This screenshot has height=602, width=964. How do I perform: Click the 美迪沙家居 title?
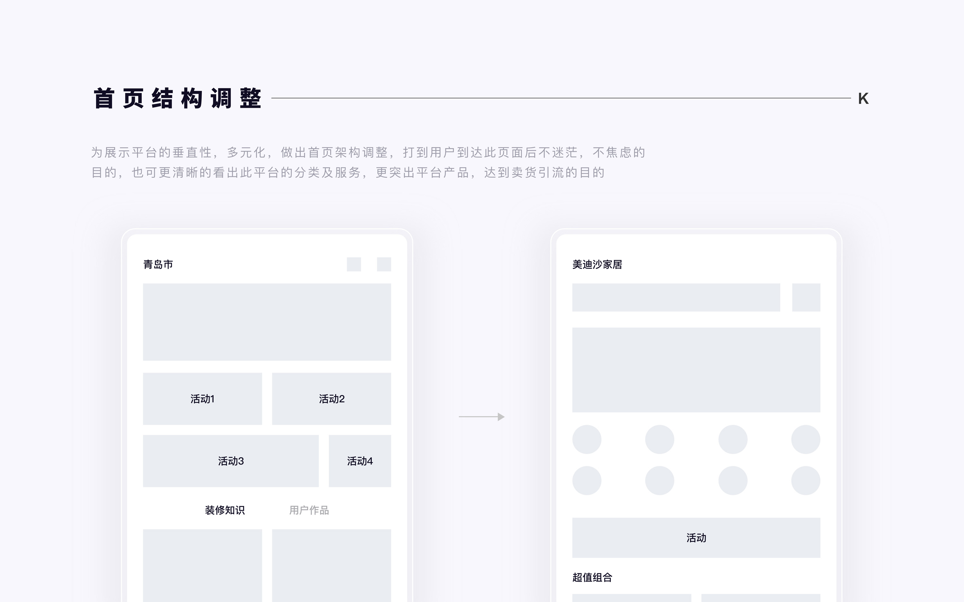597,264
